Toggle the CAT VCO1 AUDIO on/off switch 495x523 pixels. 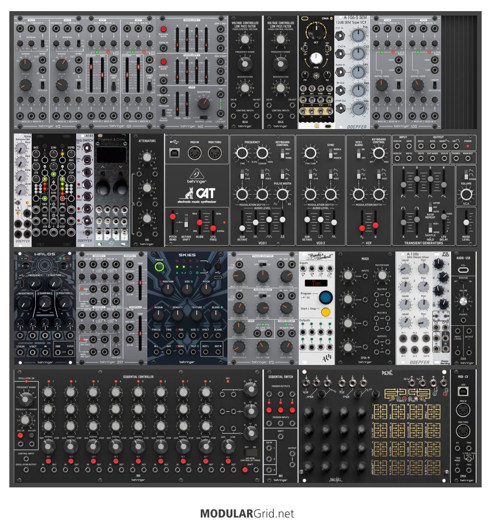(x=359, y=154)
